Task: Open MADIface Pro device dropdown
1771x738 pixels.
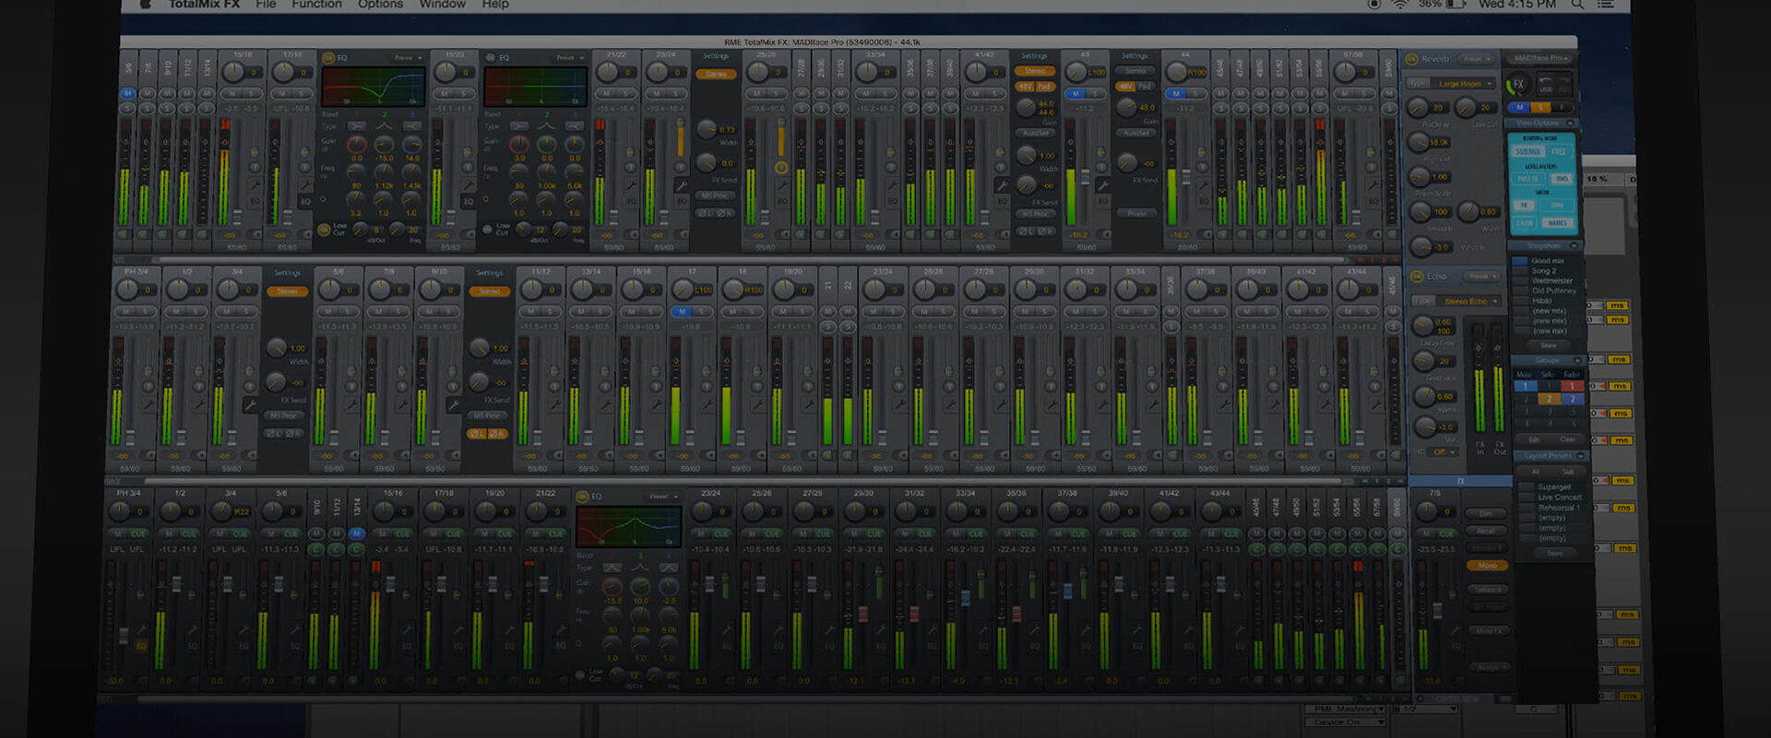Action: (1540, 58)
